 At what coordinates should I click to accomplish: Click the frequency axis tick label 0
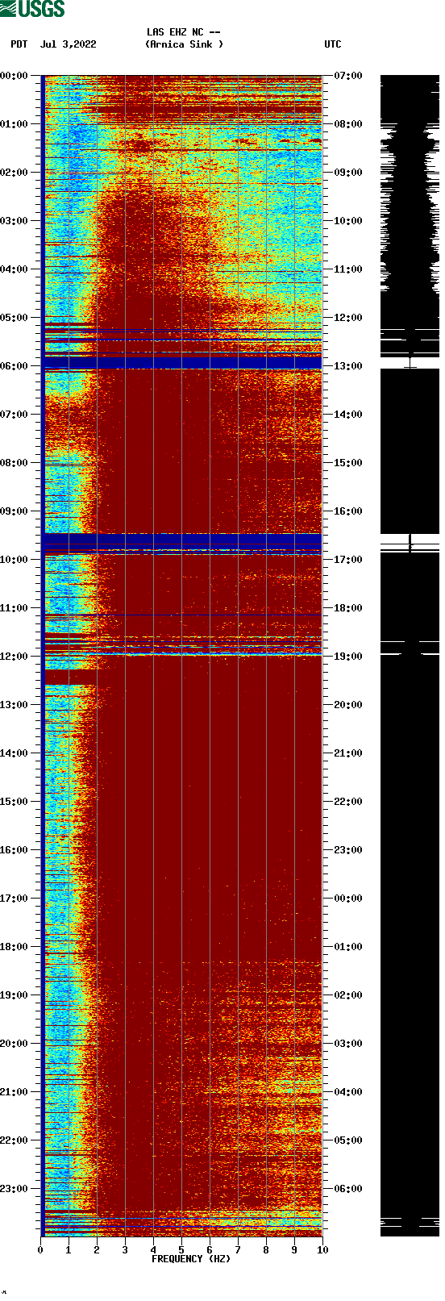pyautogui.click(x=40, y=1250)
